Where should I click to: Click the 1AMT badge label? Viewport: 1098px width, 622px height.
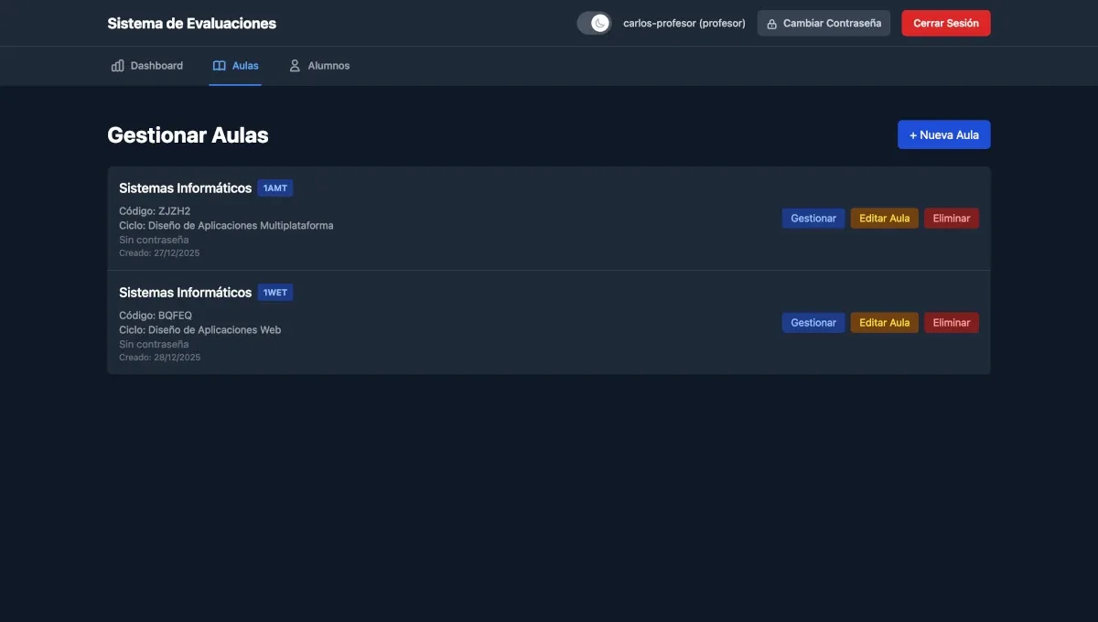click(274, 186)
